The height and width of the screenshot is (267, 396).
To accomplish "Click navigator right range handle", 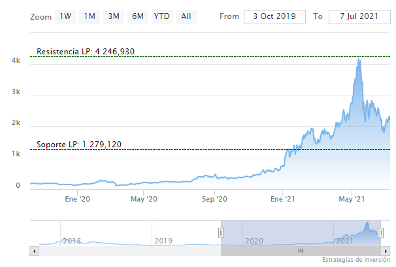I will click(381, 233).
